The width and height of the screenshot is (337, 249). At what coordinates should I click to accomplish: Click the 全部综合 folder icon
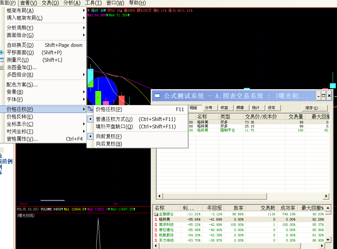[x=156, y=214]
